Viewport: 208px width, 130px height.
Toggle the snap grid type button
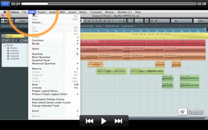click(x=156, y=21)
